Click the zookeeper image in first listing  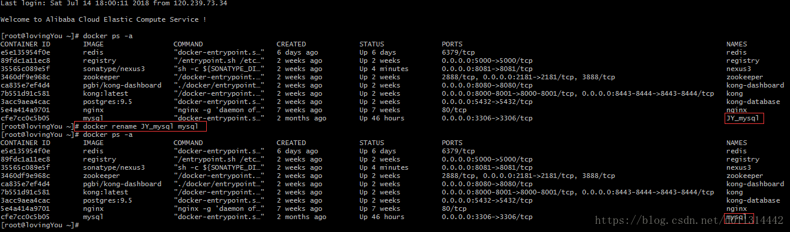pyautogui.click(x=101, y=78)
